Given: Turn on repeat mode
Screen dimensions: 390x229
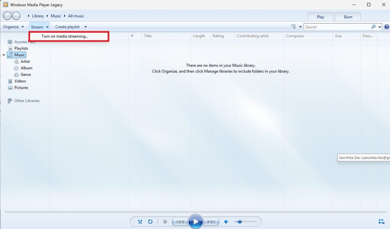Looking at the screenshot, I should tap(150, 221).
